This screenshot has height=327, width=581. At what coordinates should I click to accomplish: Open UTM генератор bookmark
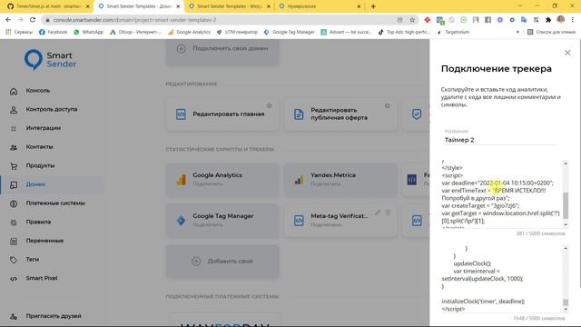(237, 33)
